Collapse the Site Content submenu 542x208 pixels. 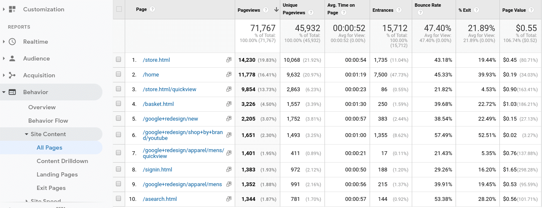[x=27, y=134]
